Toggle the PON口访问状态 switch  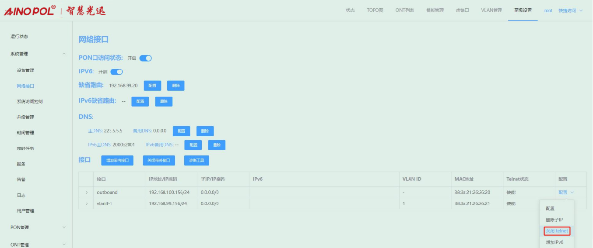click(145, 58)
